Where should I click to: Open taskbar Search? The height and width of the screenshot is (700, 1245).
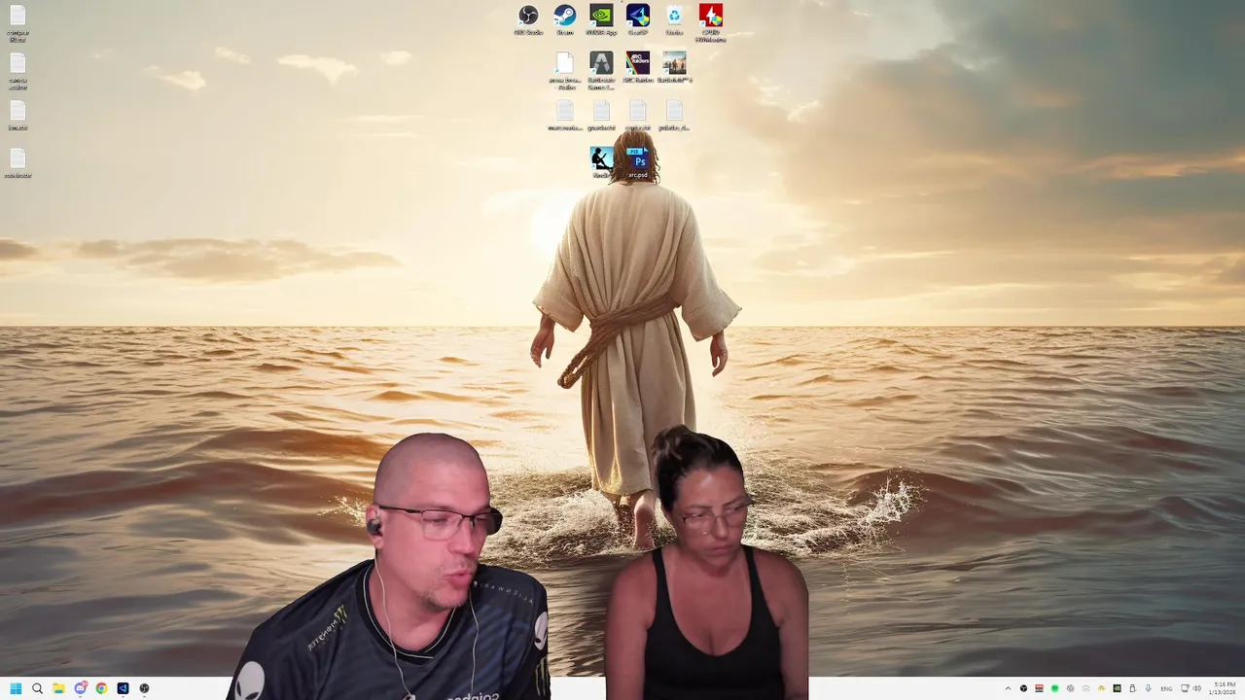coord(37,688)
